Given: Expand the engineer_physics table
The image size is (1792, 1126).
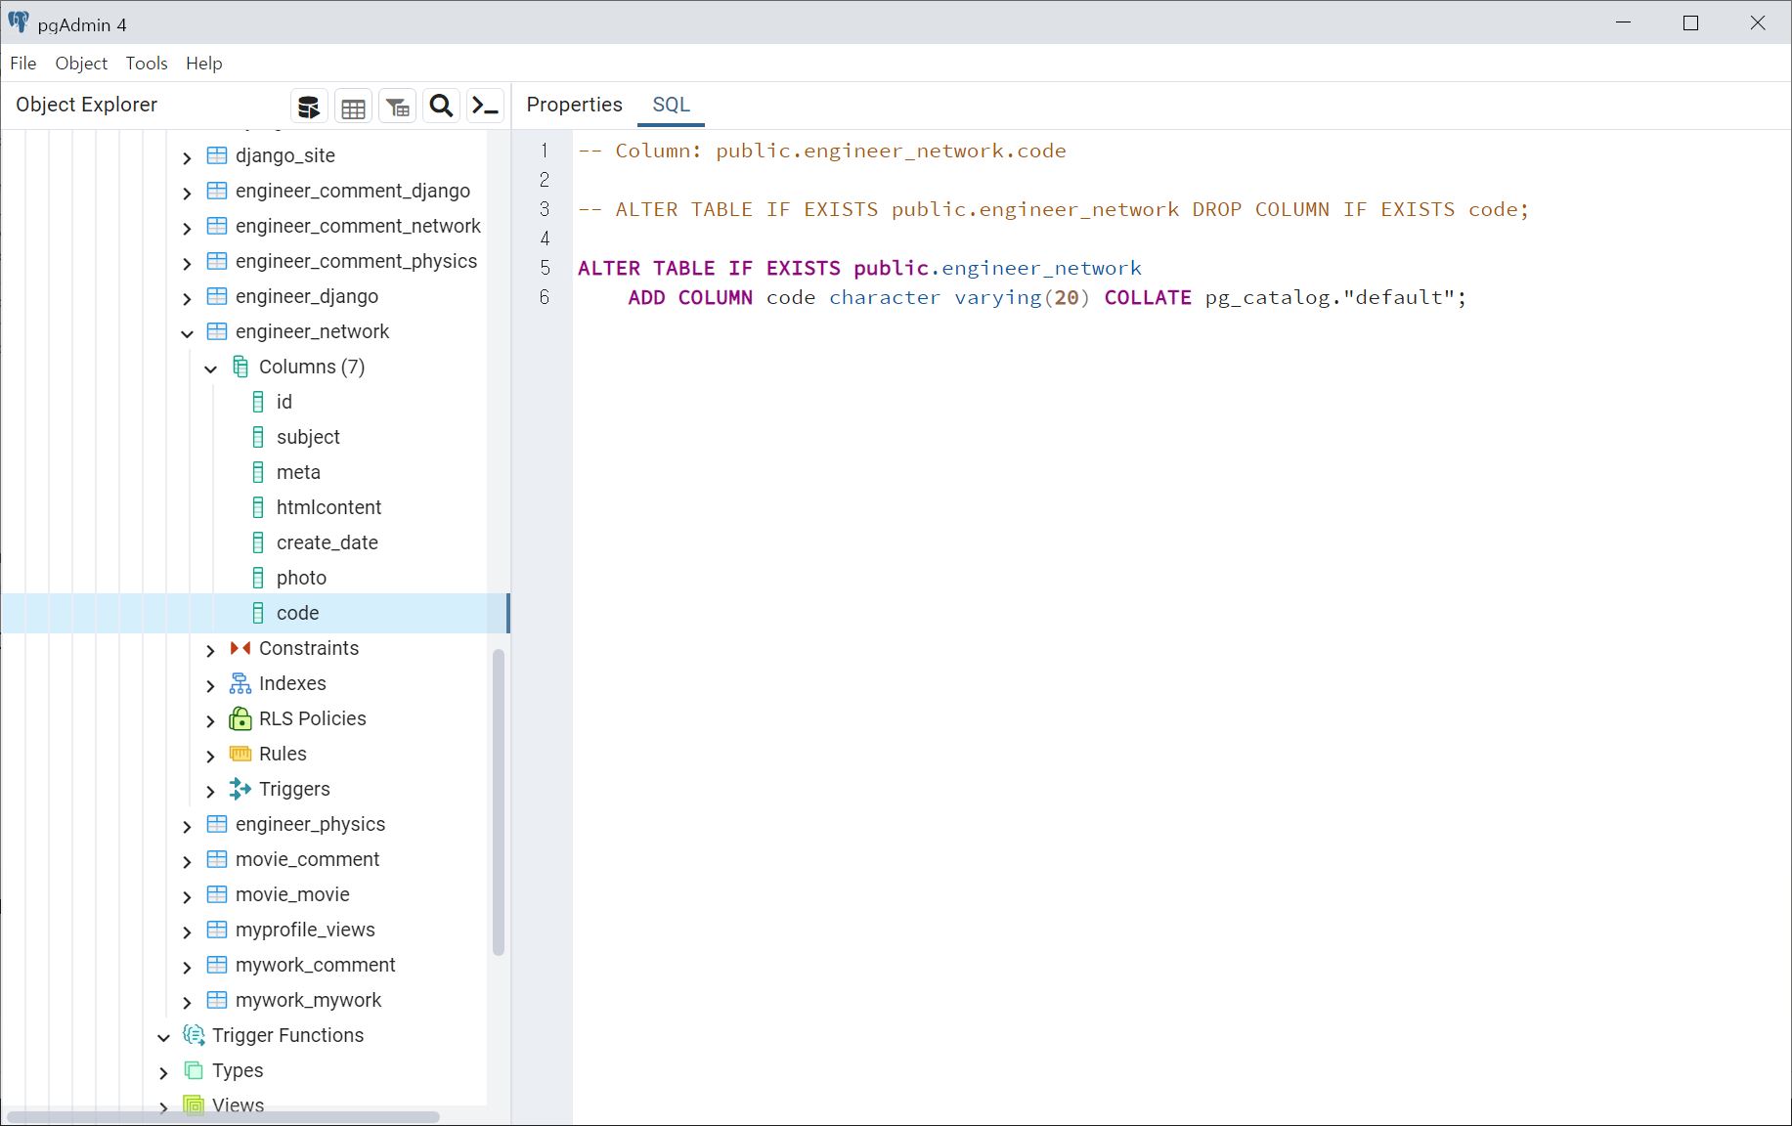Looking at the screenshot, I should click(187, 826).
